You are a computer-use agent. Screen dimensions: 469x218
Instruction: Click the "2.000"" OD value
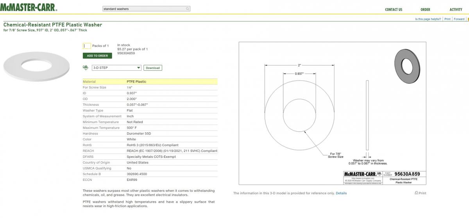[132, 99]
